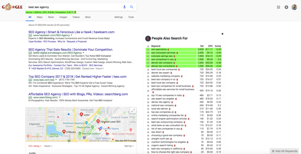Click the Junto red map pin
Screen dimensions: 301x154
click(x=81, y=114)
